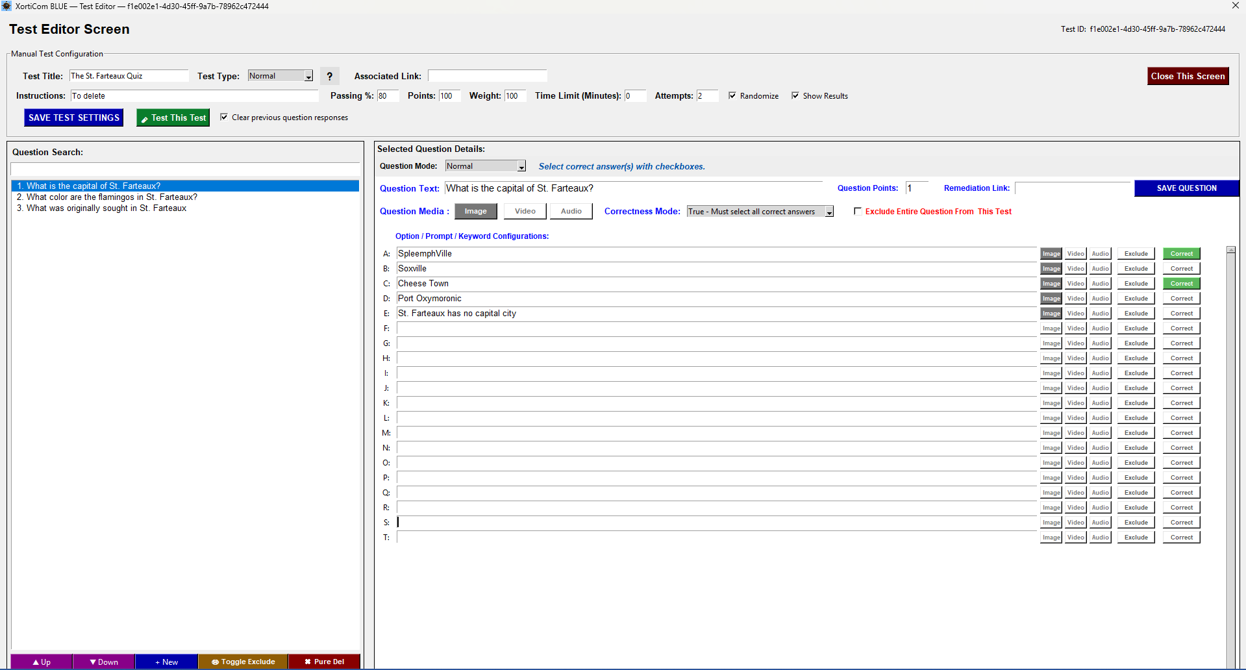Move question Down in the list
Image resolution: width=1246 pixels, height=670 pixels.
(104, 662)
